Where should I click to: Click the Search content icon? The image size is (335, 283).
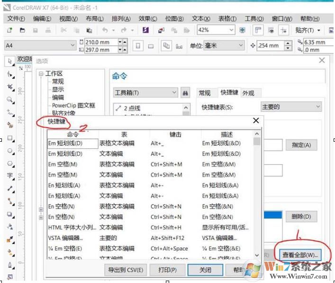146,30
